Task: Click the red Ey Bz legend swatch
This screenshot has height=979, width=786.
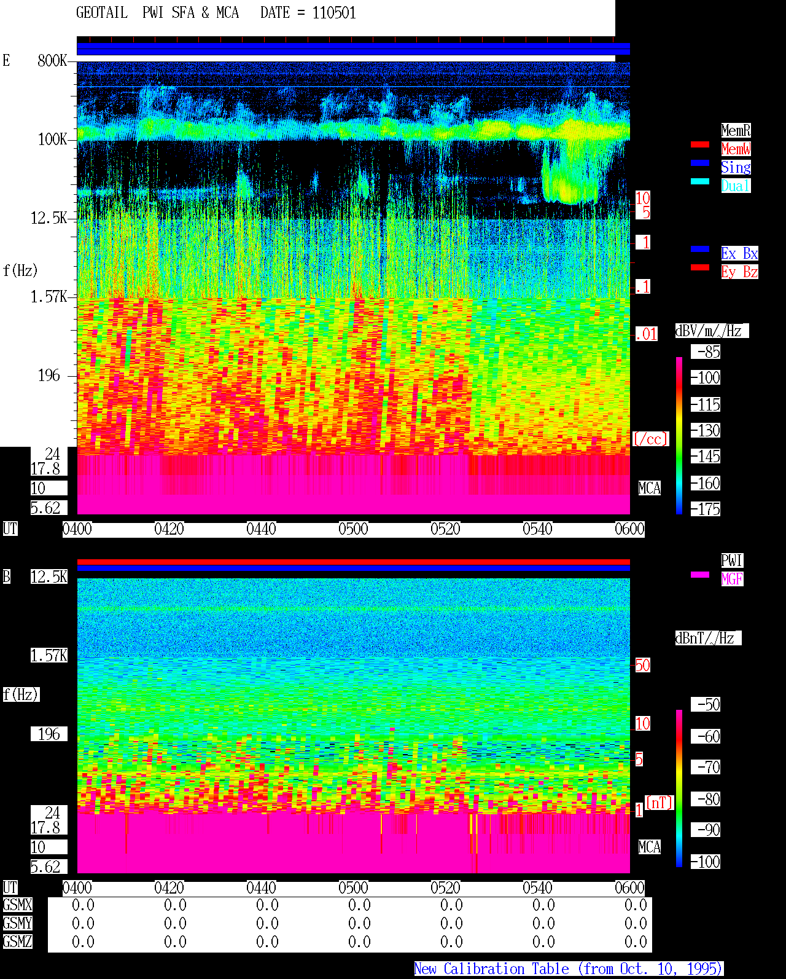Action: pyautogui.click(x=700, y=267)
